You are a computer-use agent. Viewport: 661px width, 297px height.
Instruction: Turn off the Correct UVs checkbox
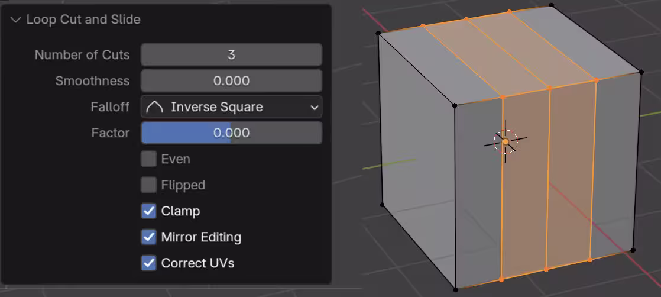pos(148,263)
